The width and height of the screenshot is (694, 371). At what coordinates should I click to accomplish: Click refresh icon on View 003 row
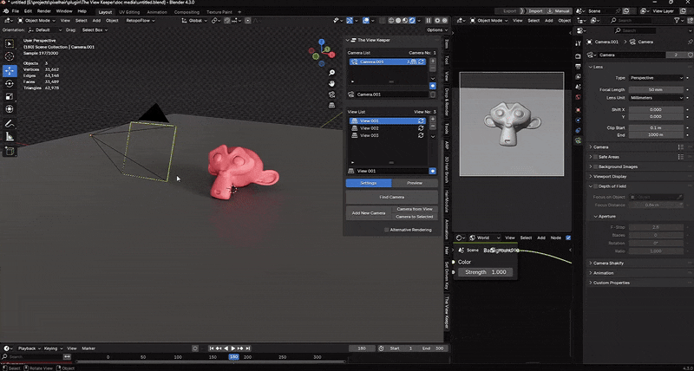tap(421, 135)
